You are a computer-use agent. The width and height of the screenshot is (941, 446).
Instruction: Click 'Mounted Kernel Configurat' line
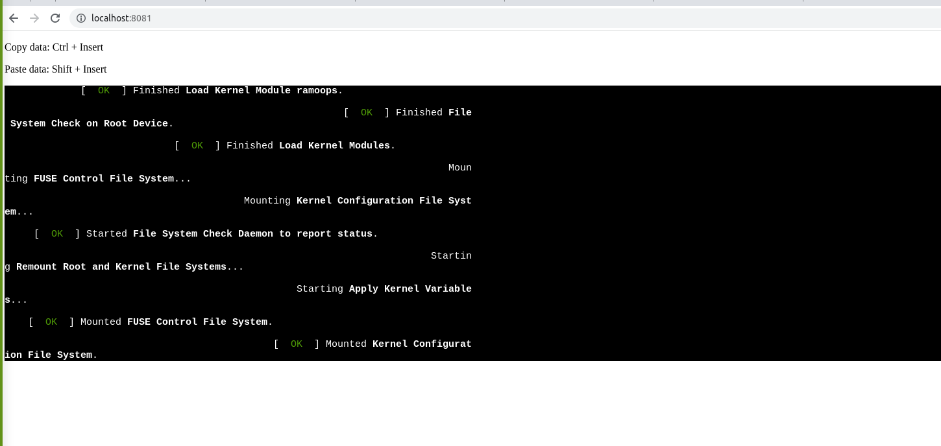click(x=373, y=344)
